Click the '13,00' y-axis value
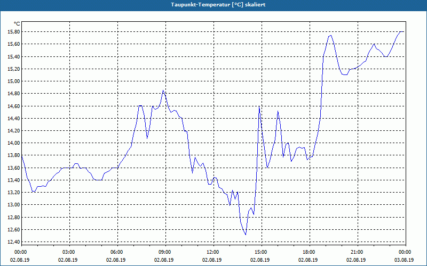 pos(14,205)
